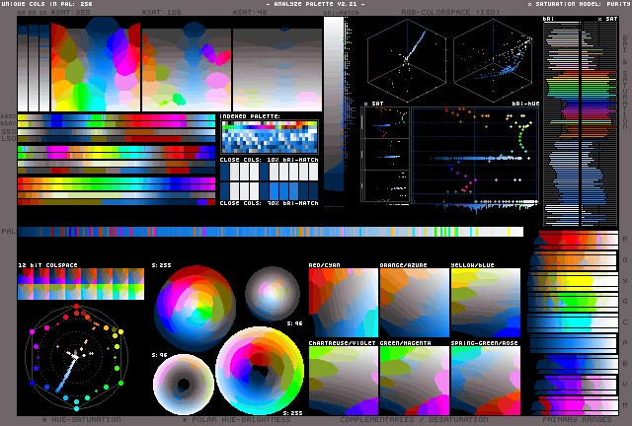
Task: Click the Indexed Palette color grid
Action: tap(270, 137)
